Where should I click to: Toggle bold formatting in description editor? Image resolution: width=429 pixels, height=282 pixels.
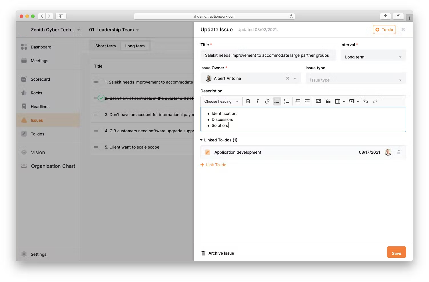click(x=248, y=101)
